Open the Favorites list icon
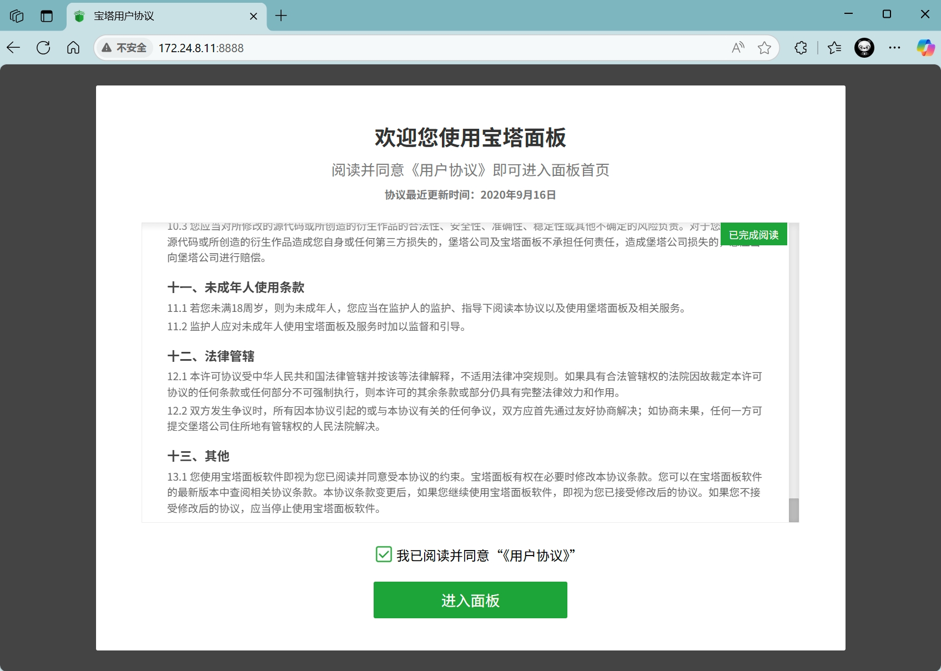The image size is (941, 671). (834, 48)
